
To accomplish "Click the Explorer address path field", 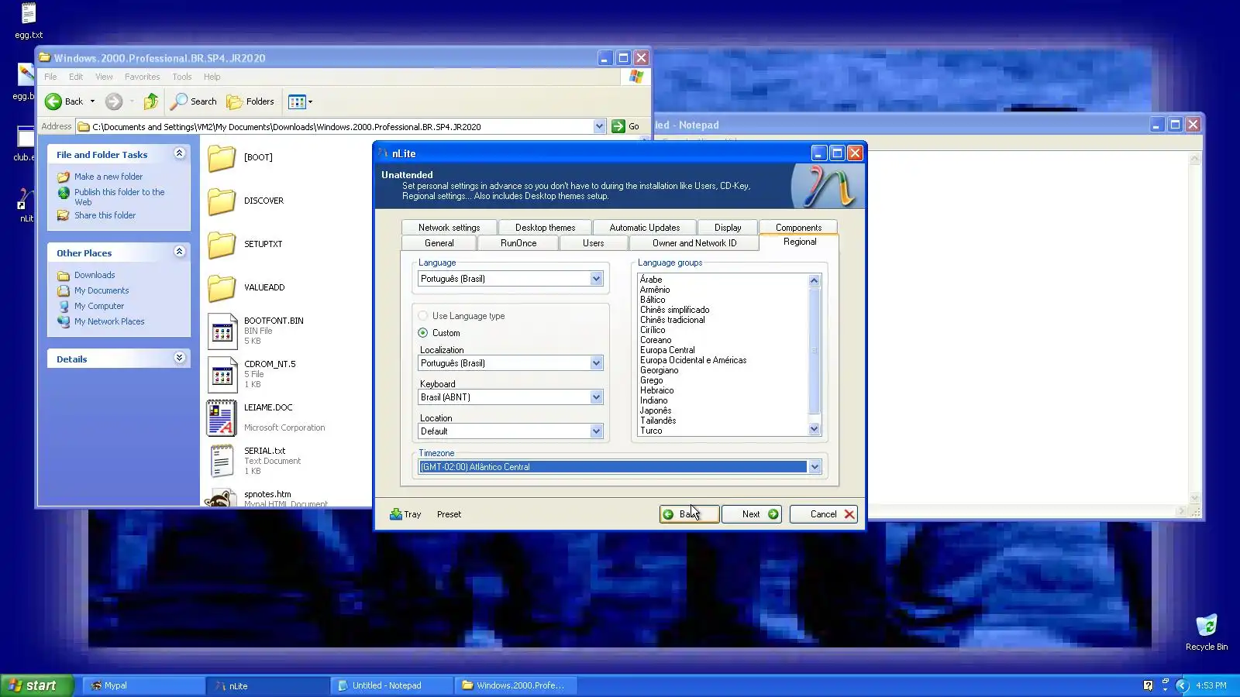I will (341, 126).
